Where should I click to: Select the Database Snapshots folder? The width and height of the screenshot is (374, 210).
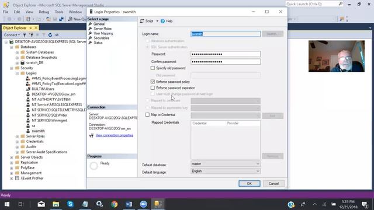[x=41, y=58]
